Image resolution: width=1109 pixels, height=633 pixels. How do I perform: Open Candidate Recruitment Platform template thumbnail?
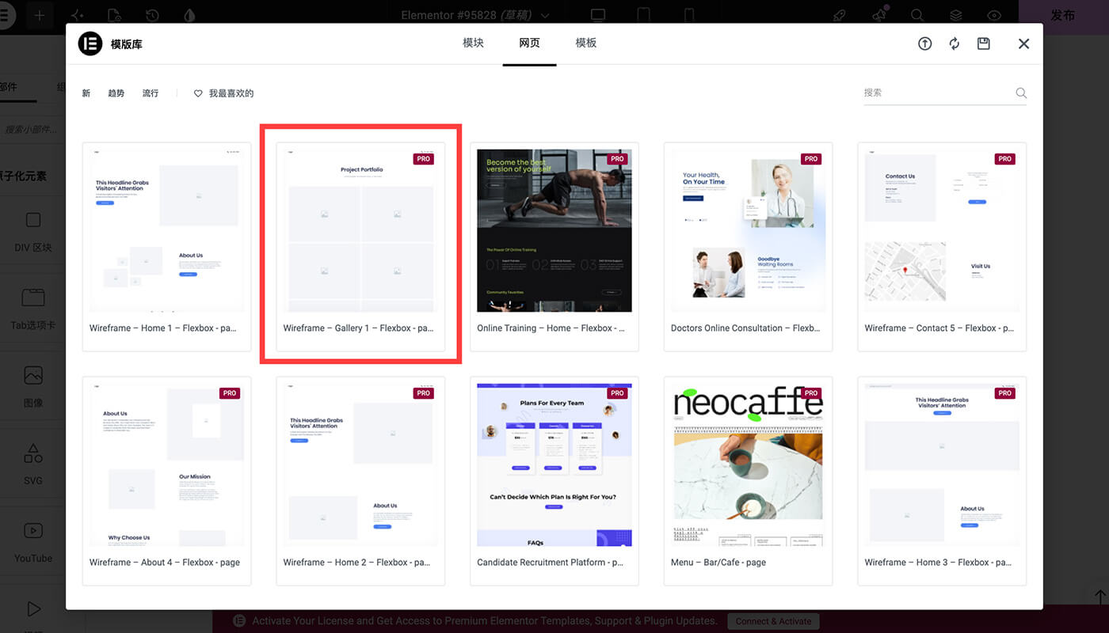(x=554, y=464)
